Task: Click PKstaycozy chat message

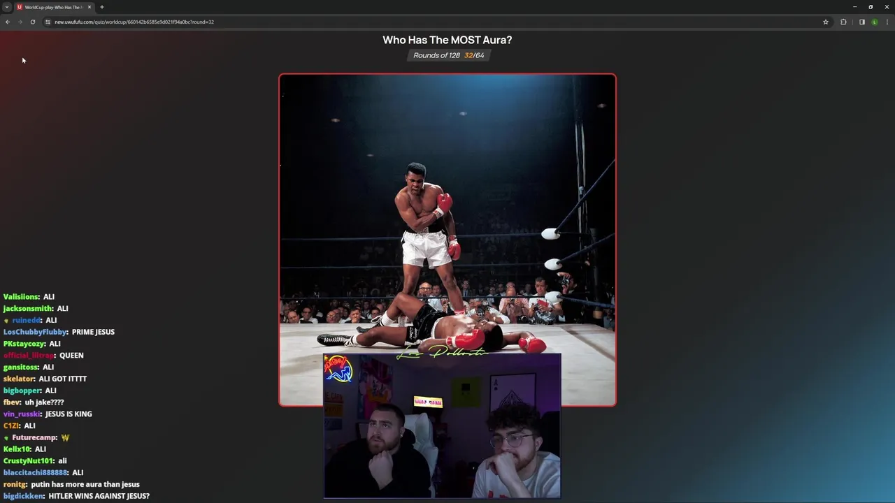Action: (x=32, y=344)
